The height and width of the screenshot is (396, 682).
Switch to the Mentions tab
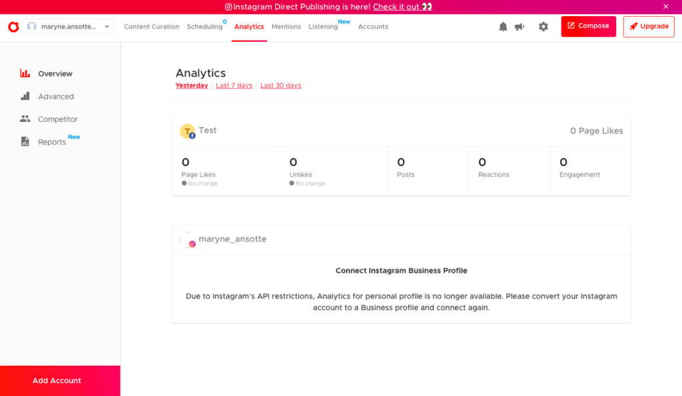point(286,27)
